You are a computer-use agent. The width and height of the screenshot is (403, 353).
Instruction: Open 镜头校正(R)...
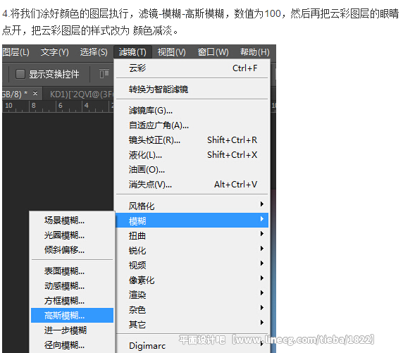coord(192,140)
